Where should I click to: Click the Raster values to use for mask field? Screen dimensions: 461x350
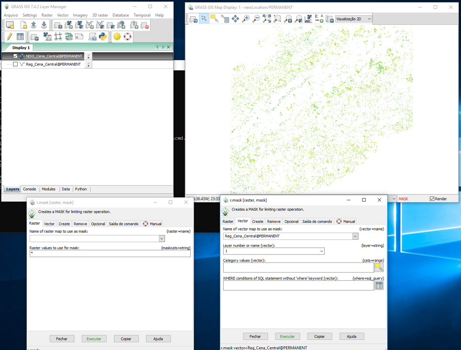[110, 253]
